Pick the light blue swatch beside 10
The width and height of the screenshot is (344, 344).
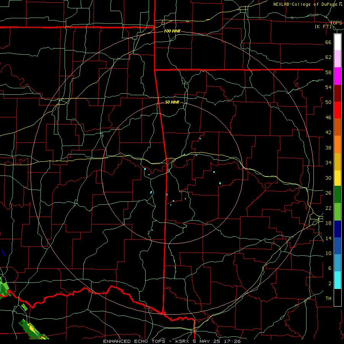[338, 263]
